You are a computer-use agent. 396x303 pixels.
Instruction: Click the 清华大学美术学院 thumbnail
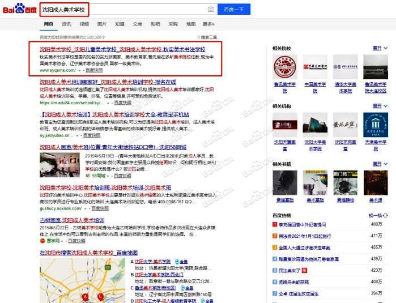(345, 67)
